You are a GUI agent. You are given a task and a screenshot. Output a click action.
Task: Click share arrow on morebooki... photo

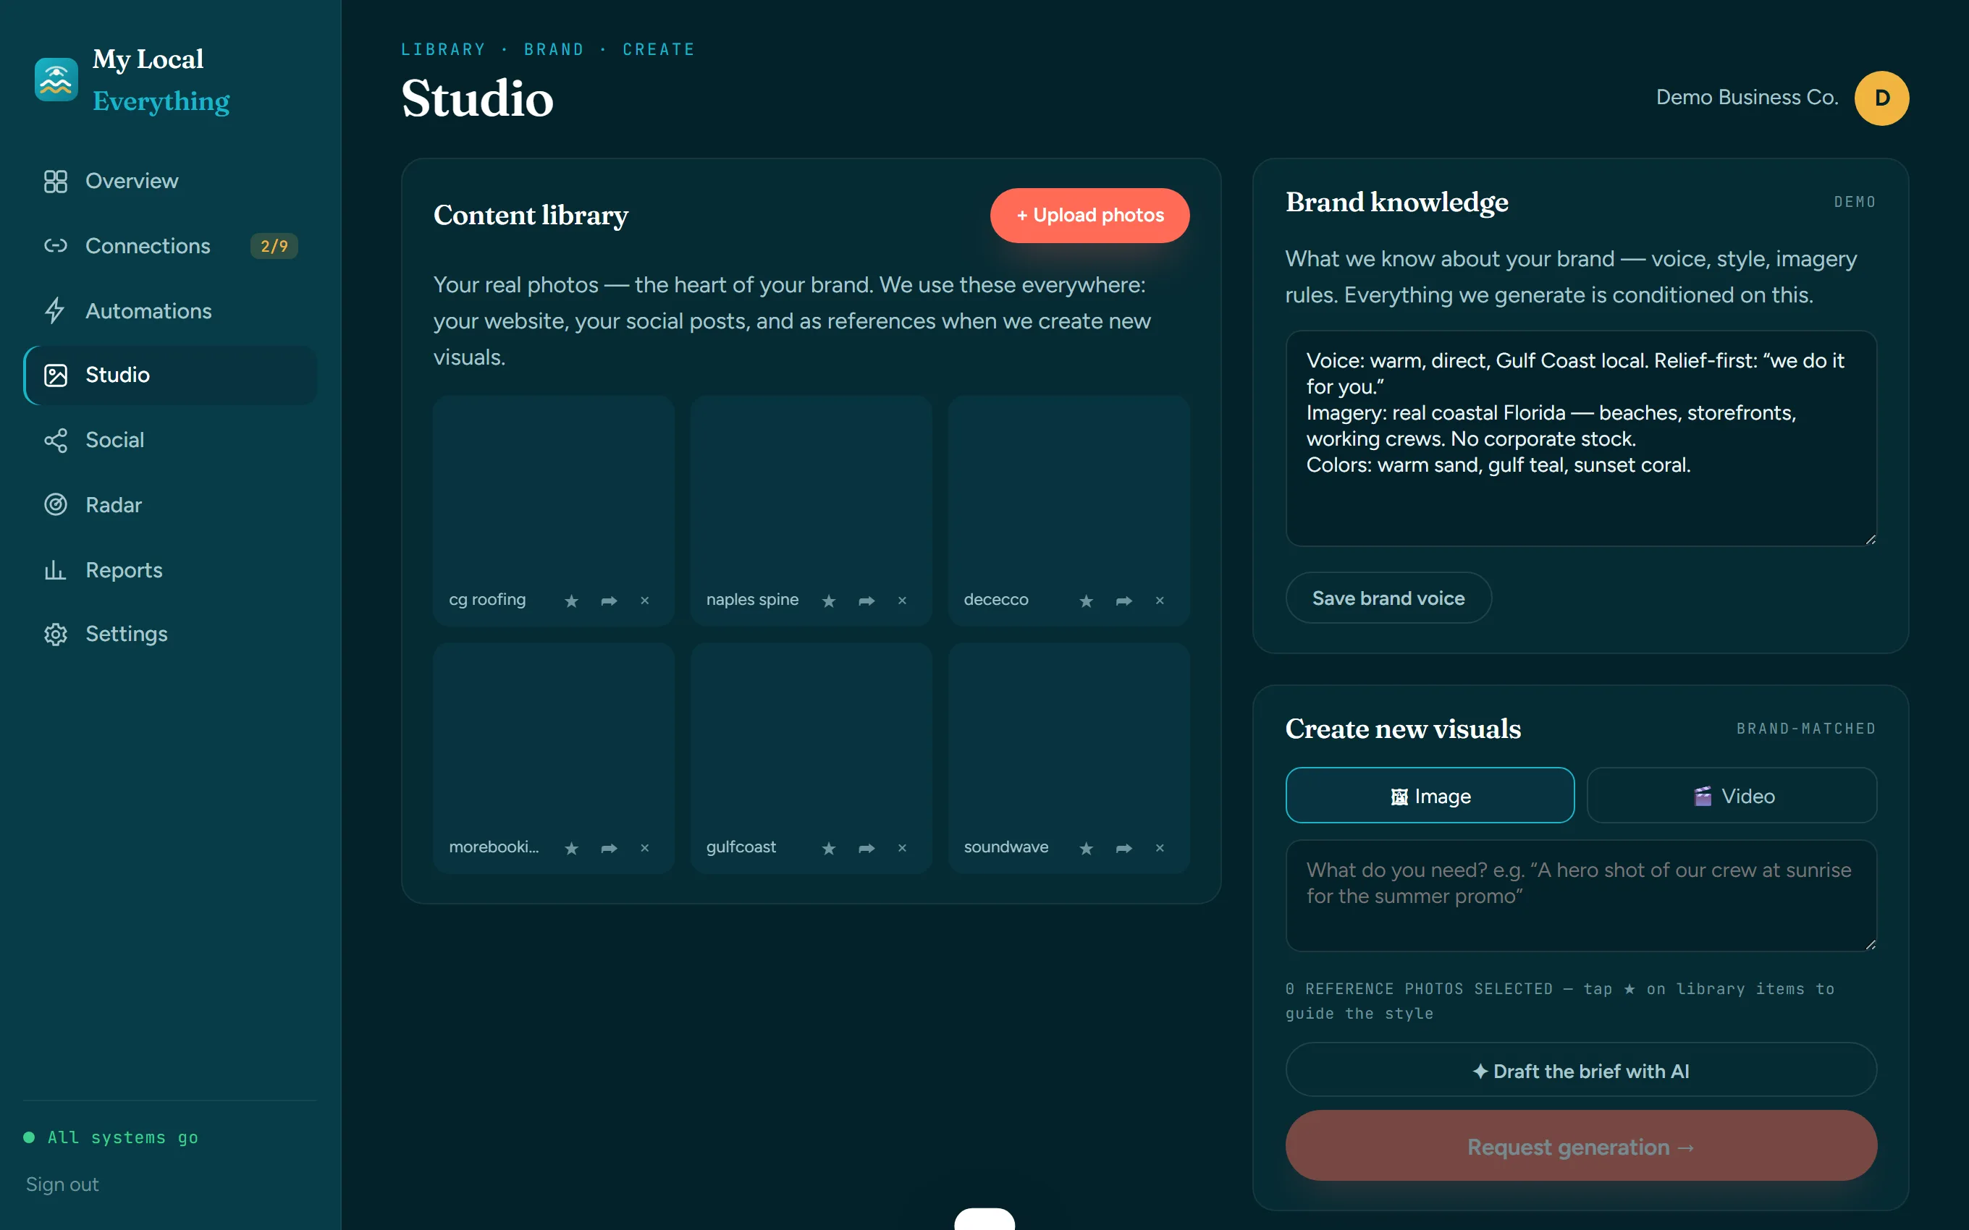tap(609, 848)
